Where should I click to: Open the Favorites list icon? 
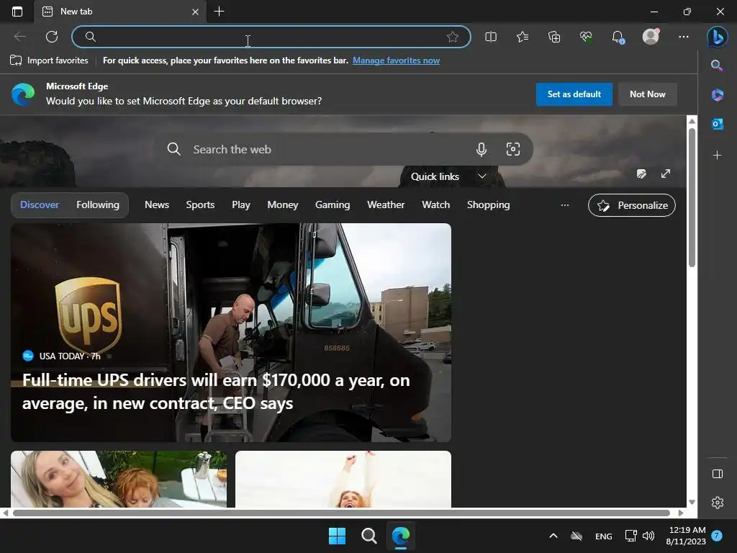point(523,37)
